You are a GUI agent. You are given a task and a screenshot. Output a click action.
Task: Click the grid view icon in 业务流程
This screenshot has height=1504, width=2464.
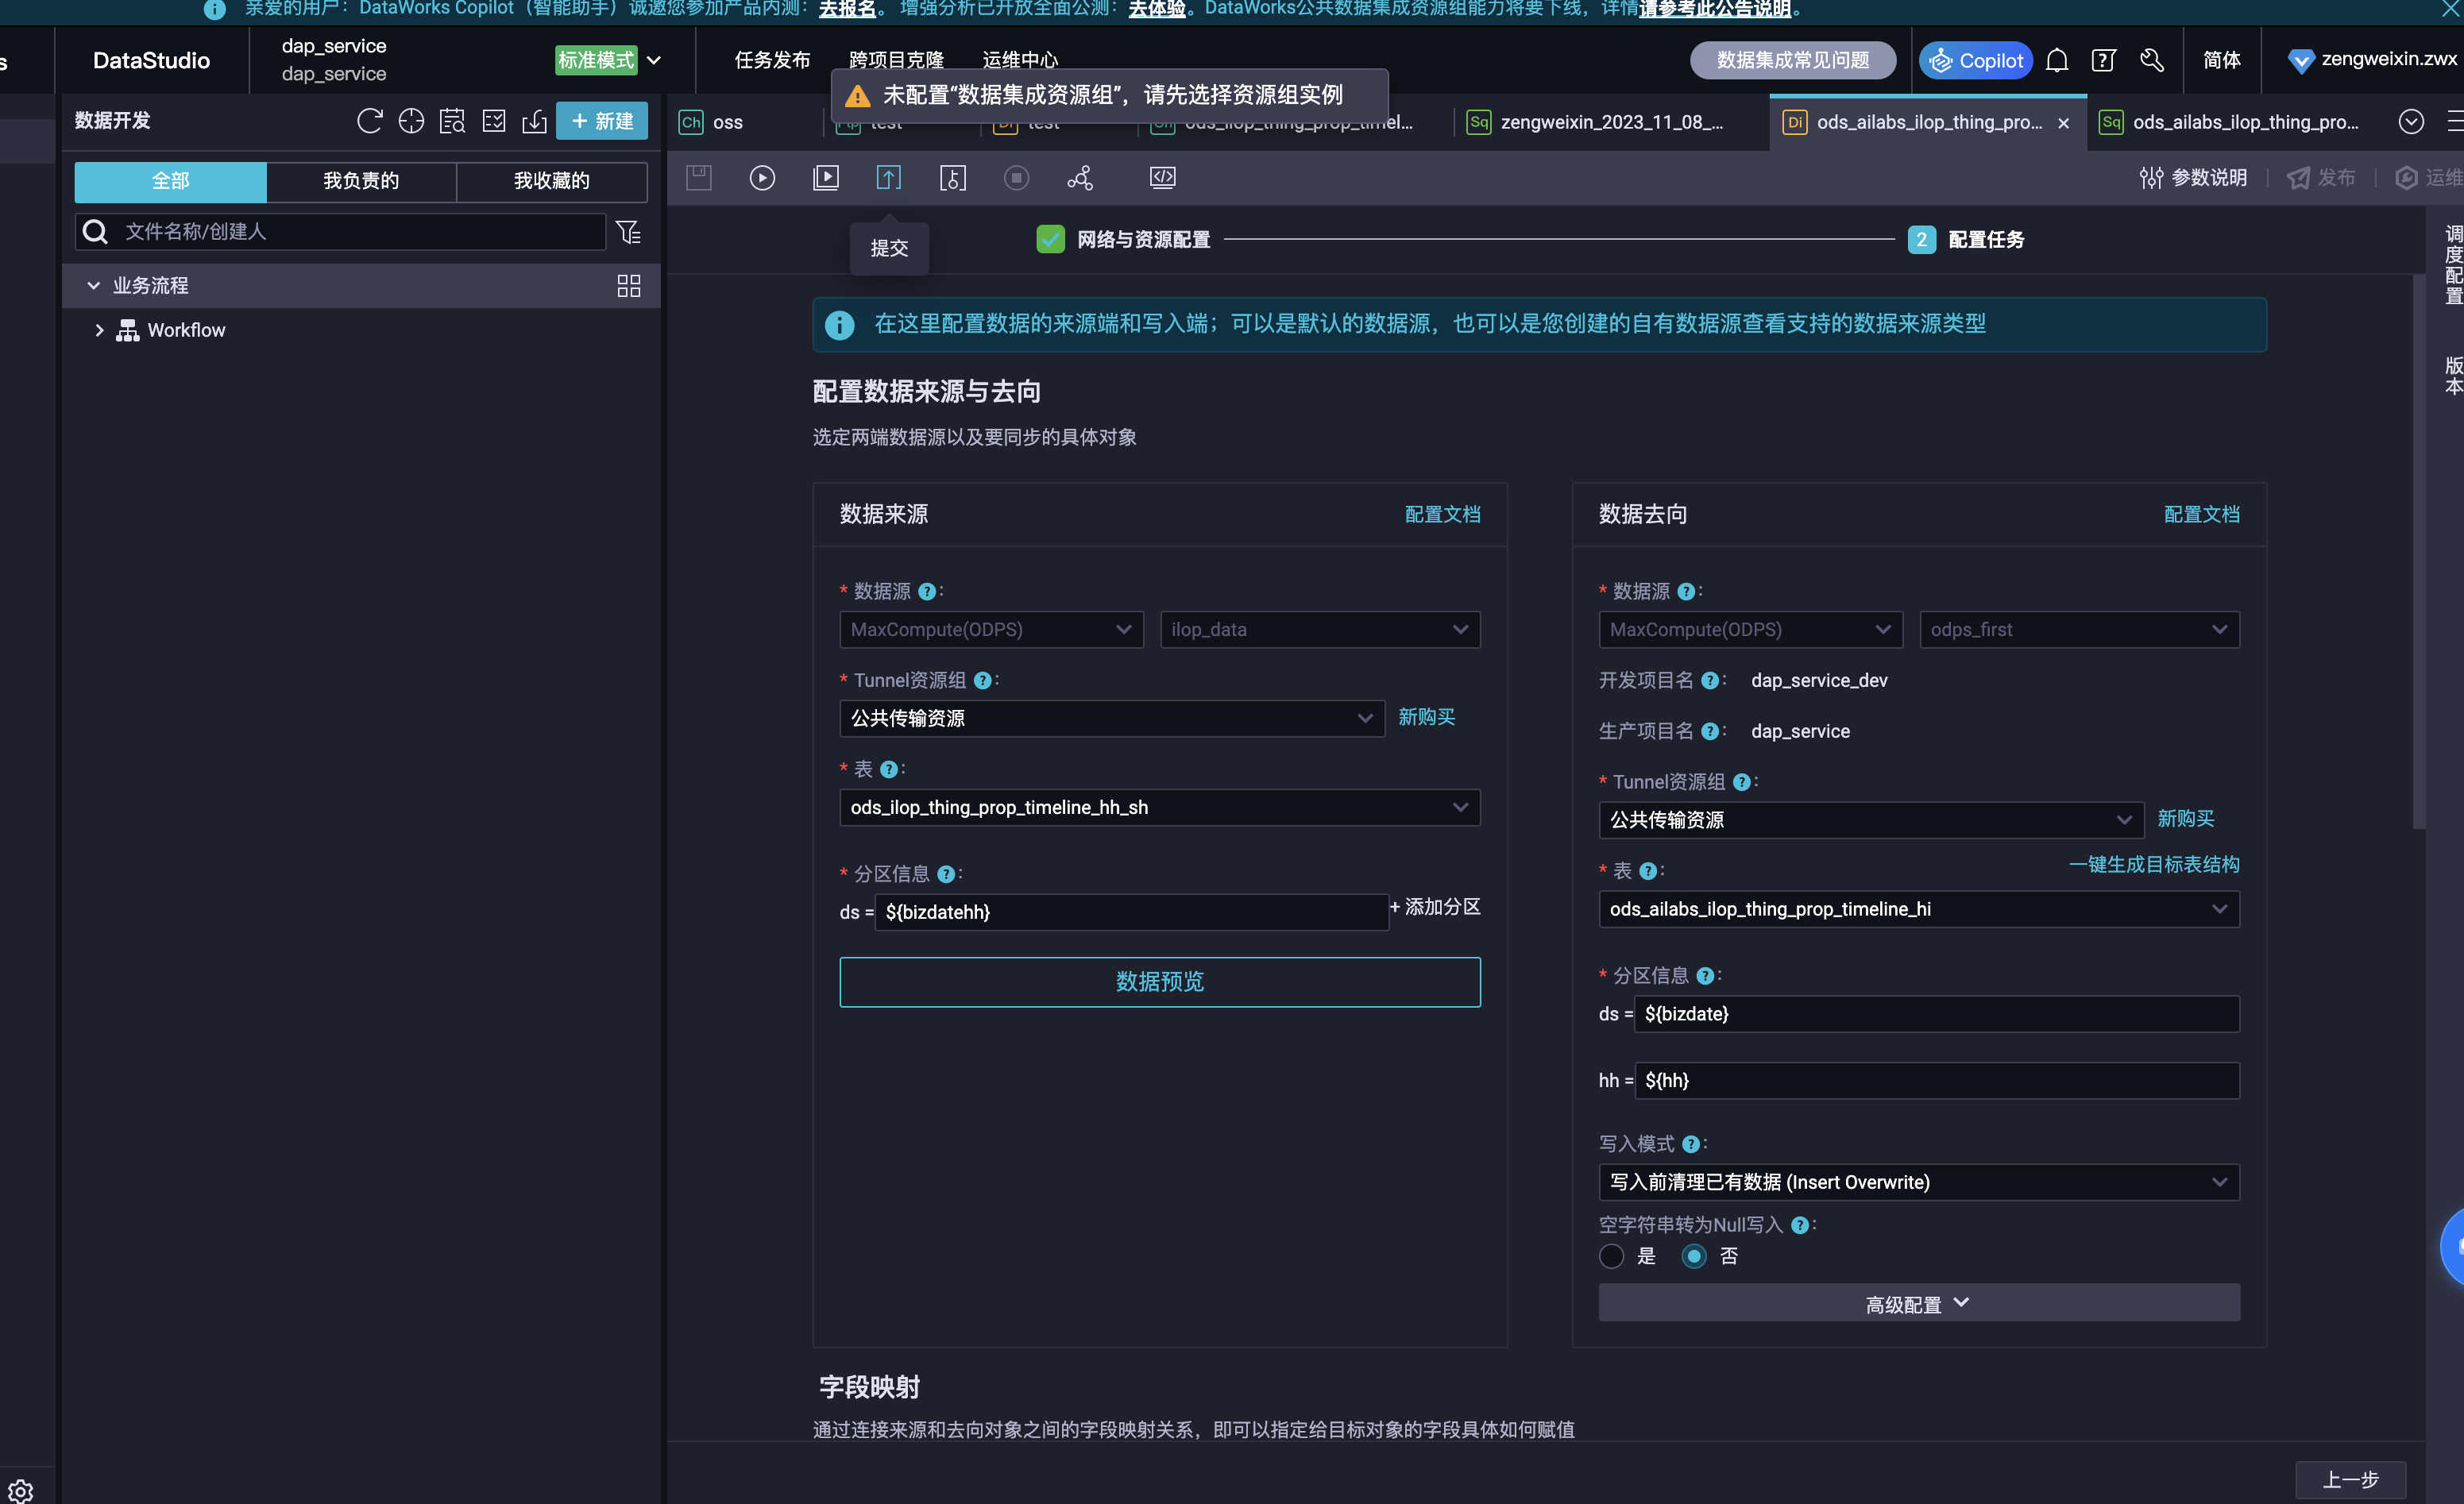(x=628, y=286)
